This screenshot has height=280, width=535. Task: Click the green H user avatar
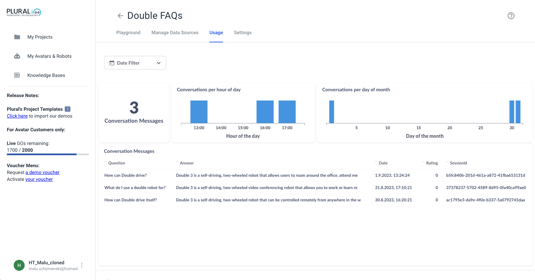click(x=19, y=265)
